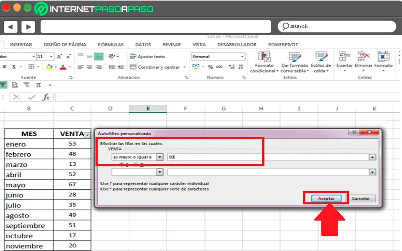This screenshot has width=402, height=251.
Task: Open the second empty operator dropdown
Action: (x=160, y=172)
